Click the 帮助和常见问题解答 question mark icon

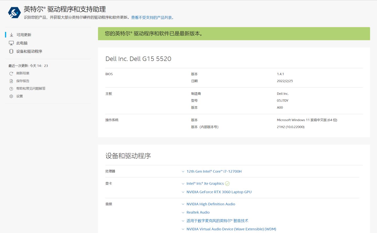point(11,88)
